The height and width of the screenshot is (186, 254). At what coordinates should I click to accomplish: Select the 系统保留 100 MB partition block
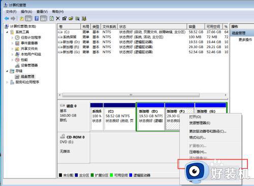click(97, 117)
